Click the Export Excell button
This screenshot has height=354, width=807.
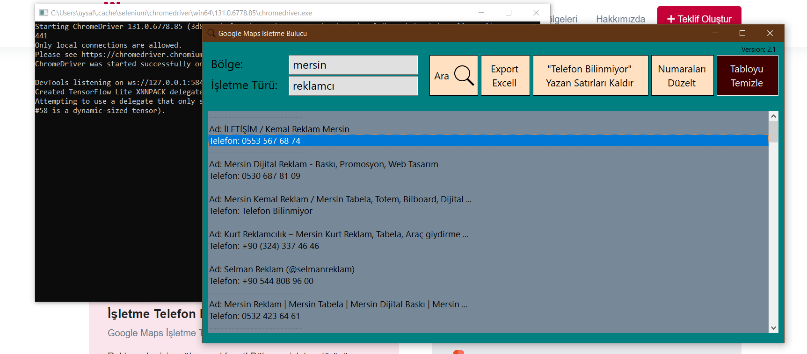click(505, 76)
